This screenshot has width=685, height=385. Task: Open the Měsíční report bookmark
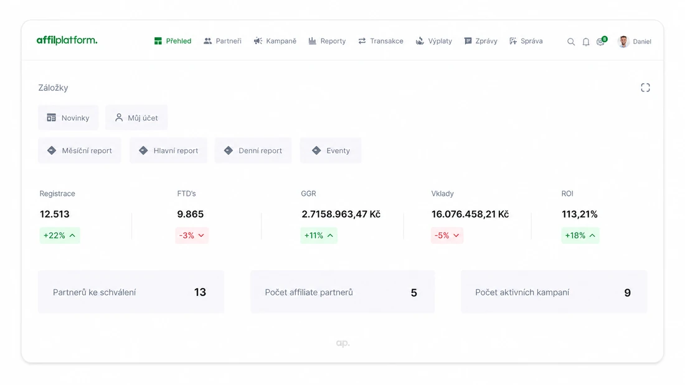click(x=80, y=151)
